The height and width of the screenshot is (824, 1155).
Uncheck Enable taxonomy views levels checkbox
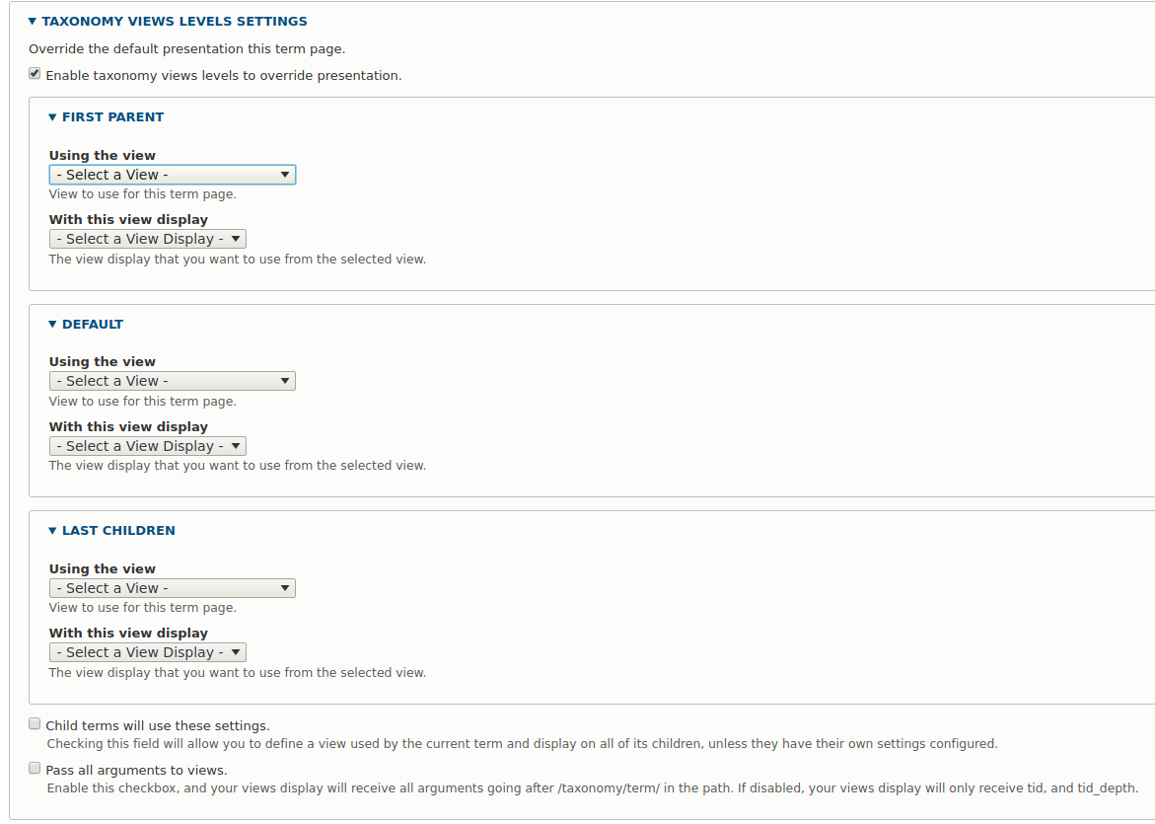[35, 74]
